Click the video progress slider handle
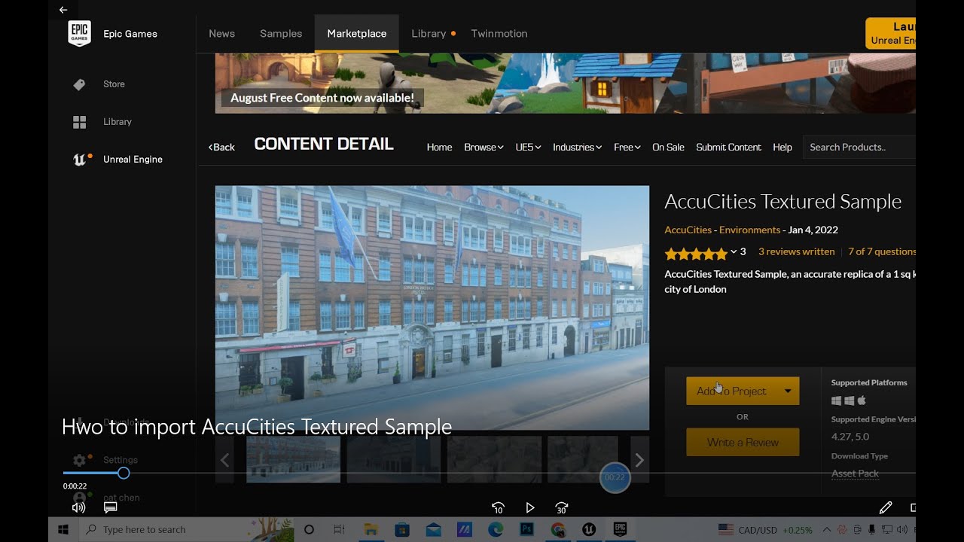The width and height of the screenshot is (964, 542). (124, 473)
